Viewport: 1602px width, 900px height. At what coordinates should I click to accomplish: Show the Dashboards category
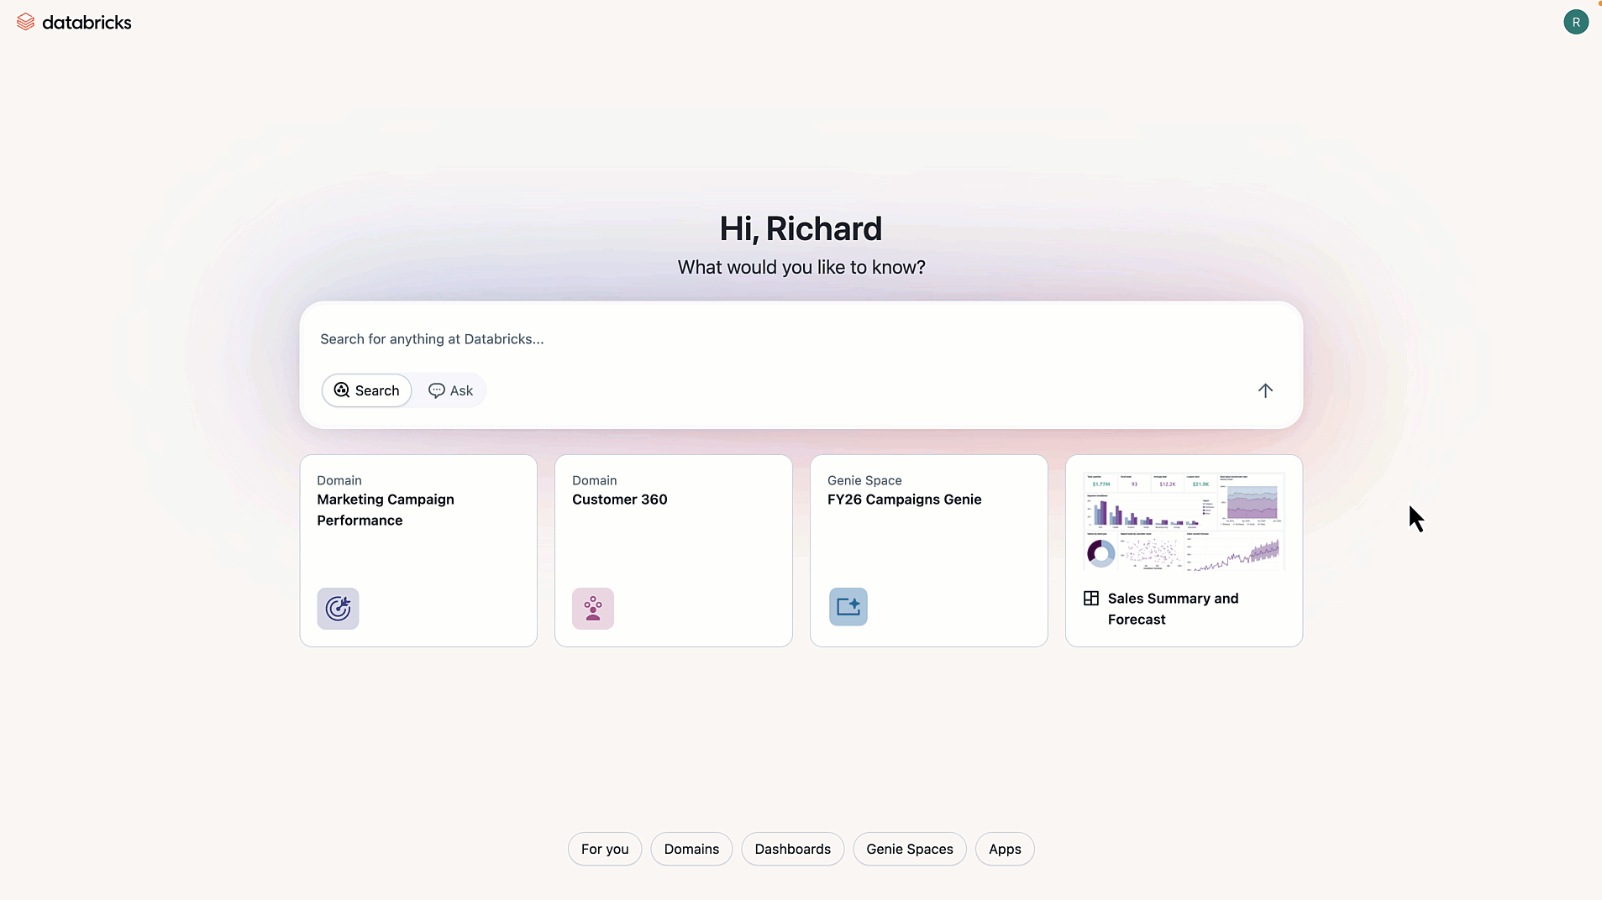tap(792, 849)
